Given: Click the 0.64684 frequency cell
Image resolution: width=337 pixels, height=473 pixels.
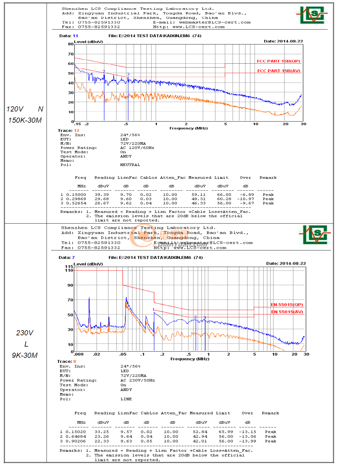Looking at the screenshot, I should pyautogui.click(x=76, y=437).
